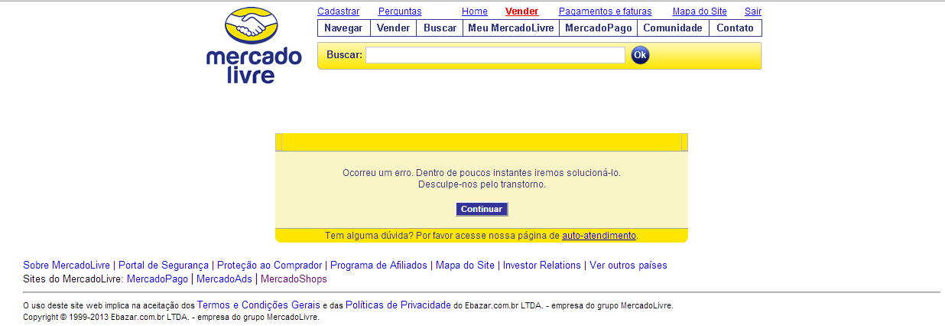Image resolution: width=945 pixels, height=326 pixels.
Task: Click the 'Desculpe-nos pelo transtorno' text
Action: 482,184
